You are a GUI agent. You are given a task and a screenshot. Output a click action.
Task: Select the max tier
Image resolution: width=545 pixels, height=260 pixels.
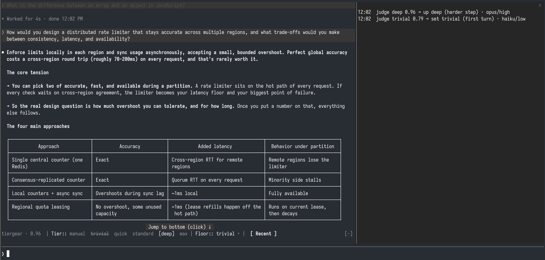[x=183, y=234]
